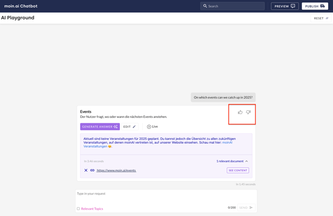
Task: Send the request with Send button
Action: tap(246, 208)
